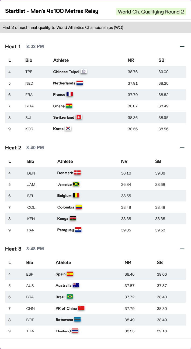Viewport: 191px width, 349px height.
Task: Click the Netherlands flag icon
Action: click(x=79, y=83)
